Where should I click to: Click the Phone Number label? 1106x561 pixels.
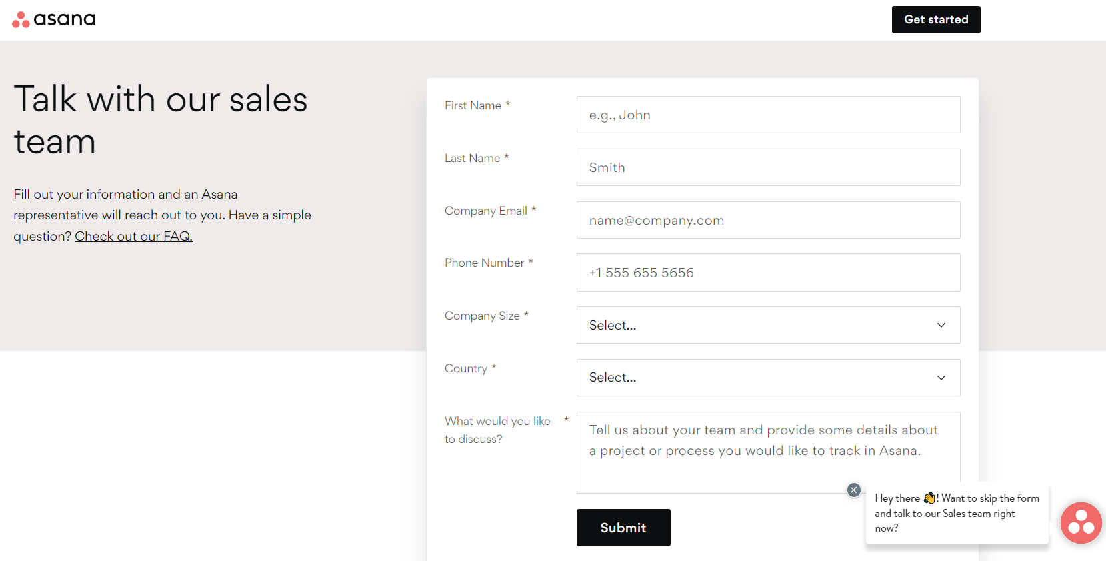(489, 263)
